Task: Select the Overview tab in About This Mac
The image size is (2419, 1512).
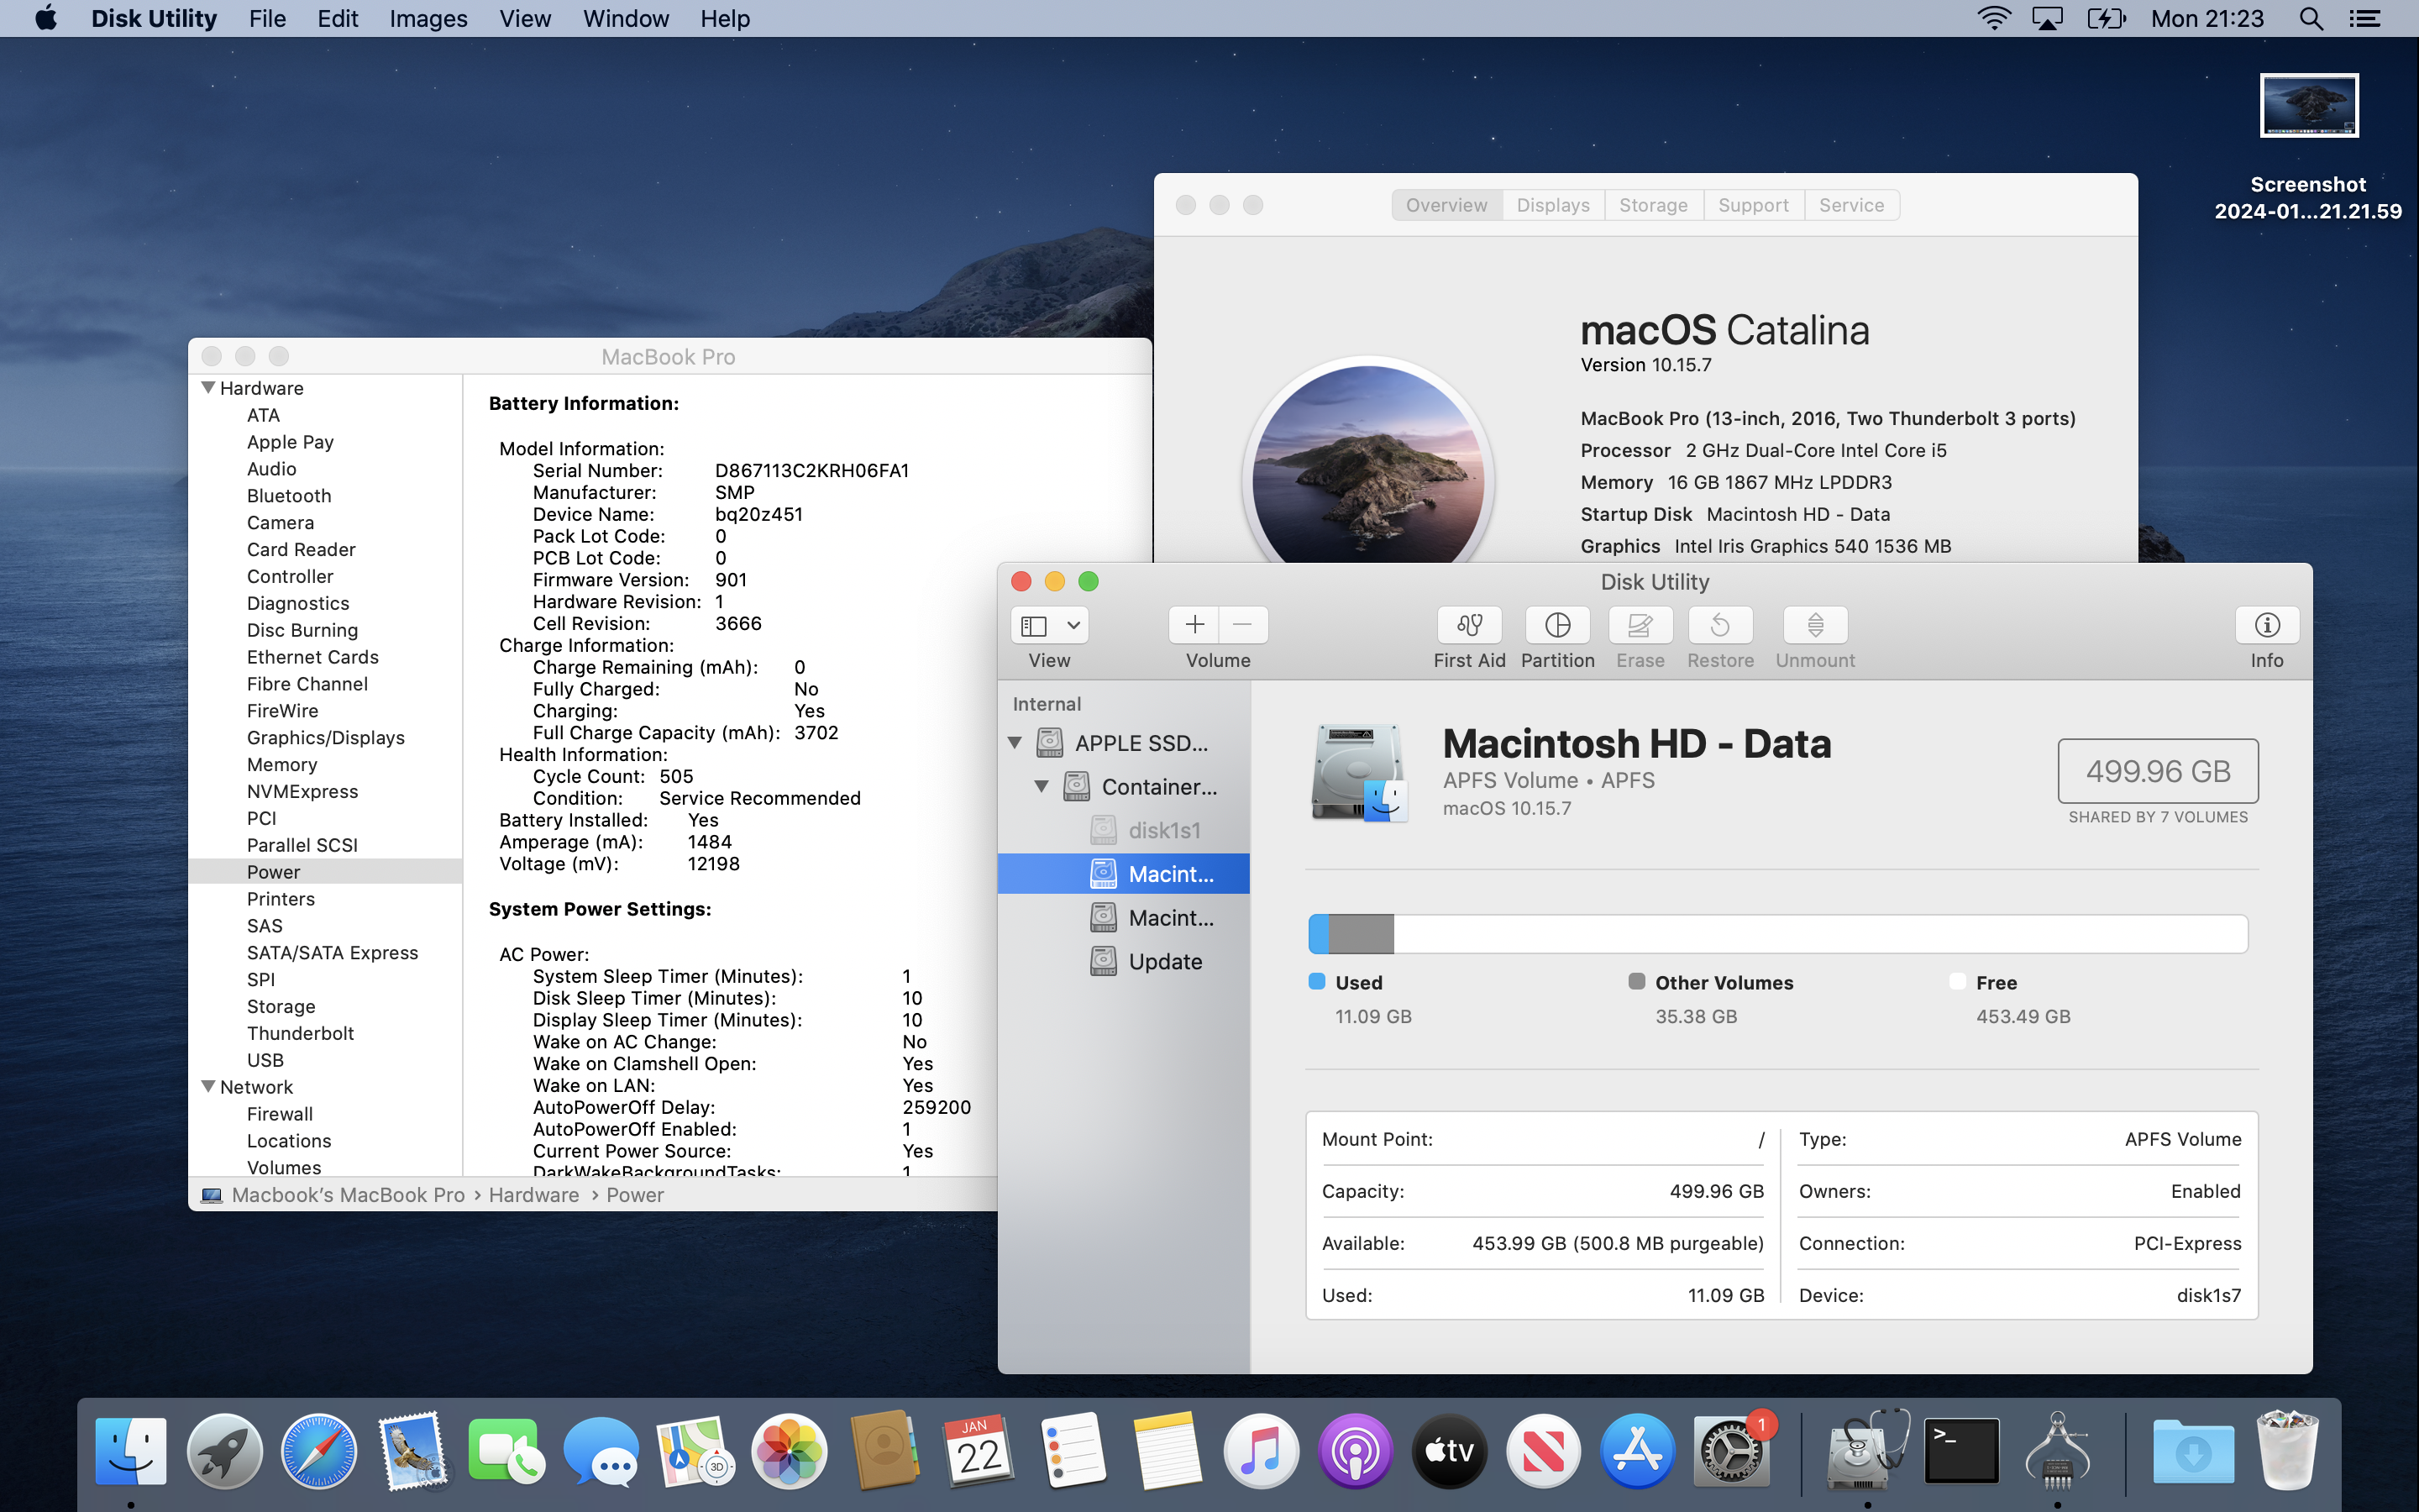Action: [x=1446, y=205]
